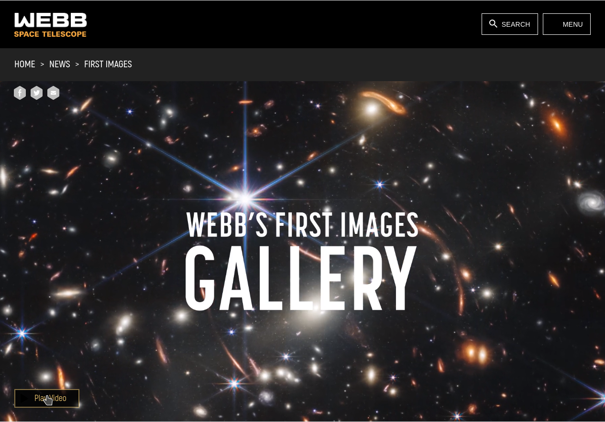This screenshot has height=422, width=605.
Task: Select FIRST IMAGES breadcrumb item
Action: tap(108, 64)
